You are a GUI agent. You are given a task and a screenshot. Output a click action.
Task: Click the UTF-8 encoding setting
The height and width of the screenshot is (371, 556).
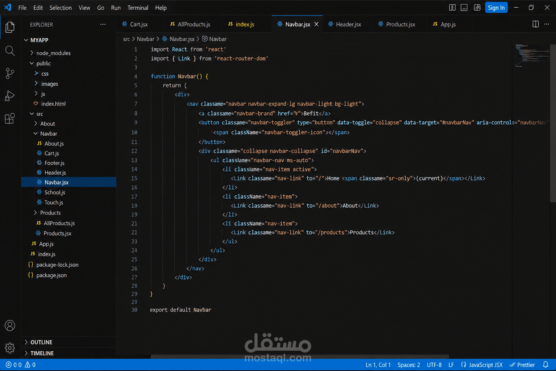click(434, 365)
